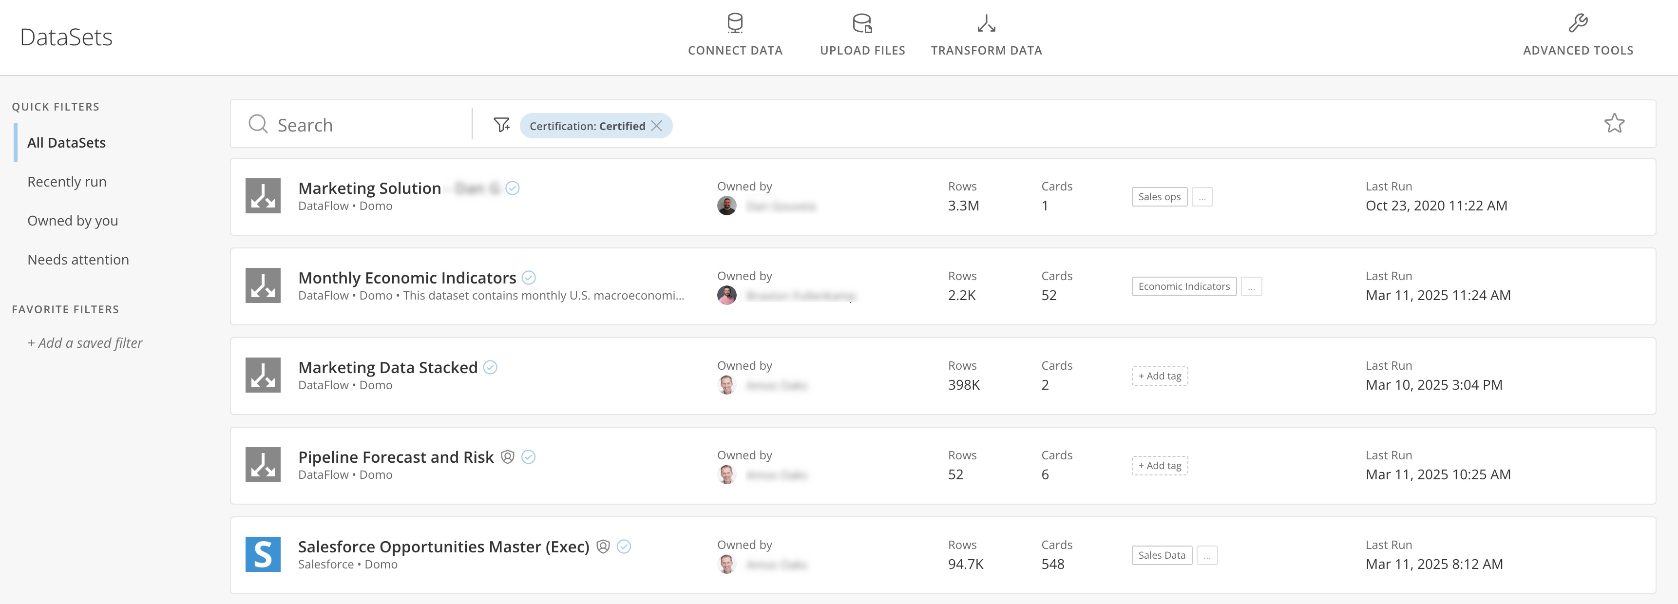Click the search magnifying glass icon
The width and height of the screenshot is (1678, 604).
point(258,124)
